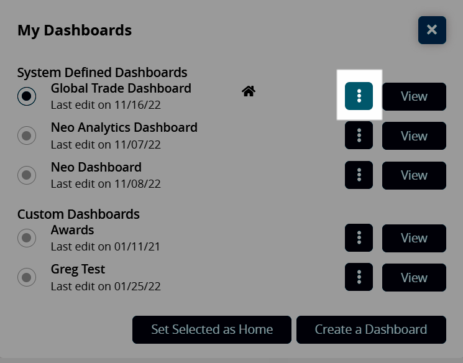Select the Global Trade Dashboard radio button
The height and width of the screenshot is (363, 463).
tap(27, 96)
